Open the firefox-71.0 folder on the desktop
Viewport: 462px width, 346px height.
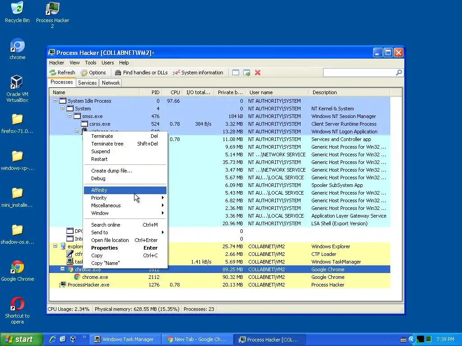point(17,123)
